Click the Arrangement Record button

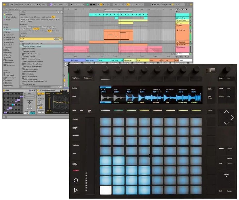(x=94, y=4)
